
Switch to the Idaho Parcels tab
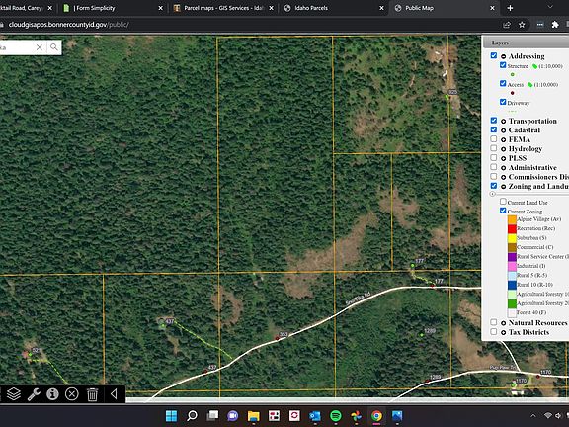pos(333,8)
